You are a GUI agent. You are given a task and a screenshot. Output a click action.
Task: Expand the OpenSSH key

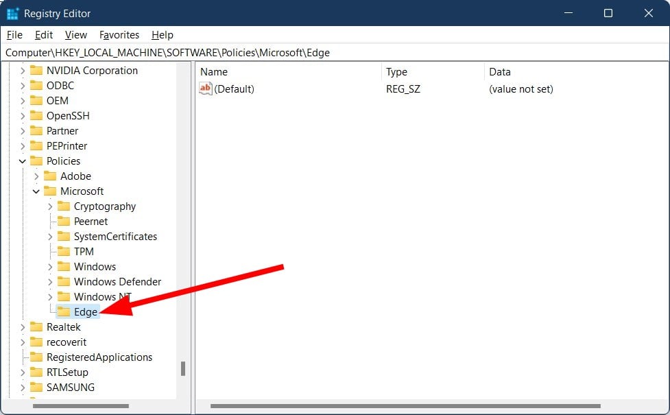[23, 116]
